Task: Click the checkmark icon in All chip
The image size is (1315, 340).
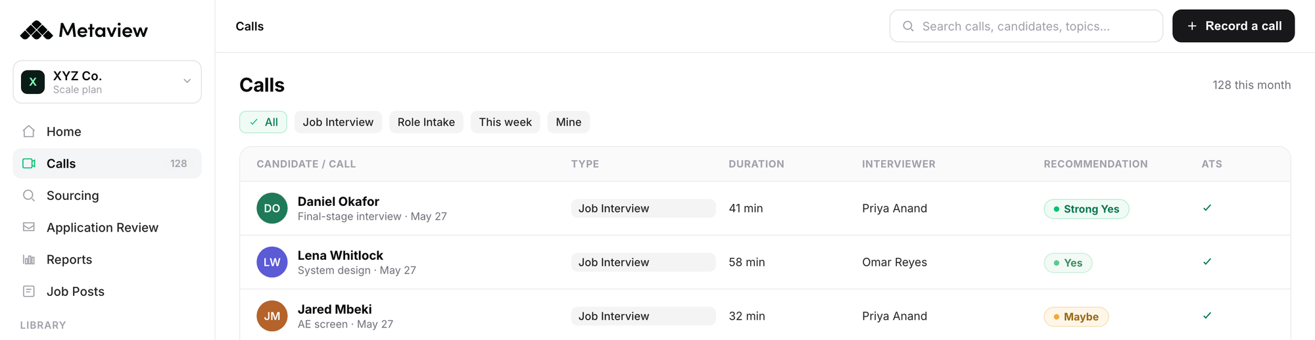Action: (254, 122)
